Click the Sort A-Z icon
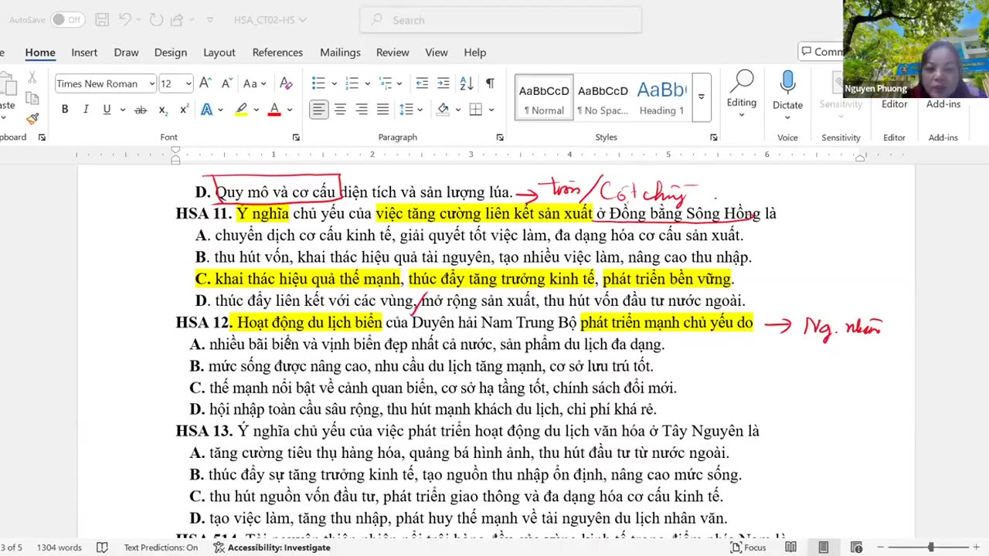This screenshot has width=989, height=556. pyautogui.click(x=466, y=83)
